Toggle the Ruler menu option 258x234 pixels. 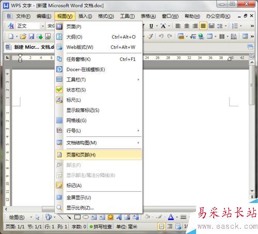point(99,100)
